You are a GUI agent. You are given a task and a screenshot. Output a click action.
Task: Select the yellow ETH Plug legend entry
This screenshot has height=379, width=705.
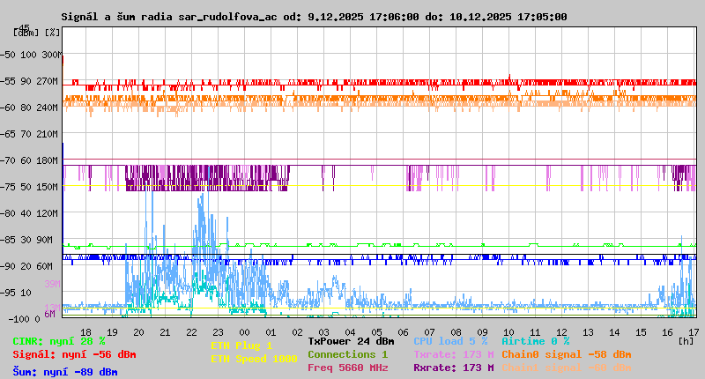[241, 346]
